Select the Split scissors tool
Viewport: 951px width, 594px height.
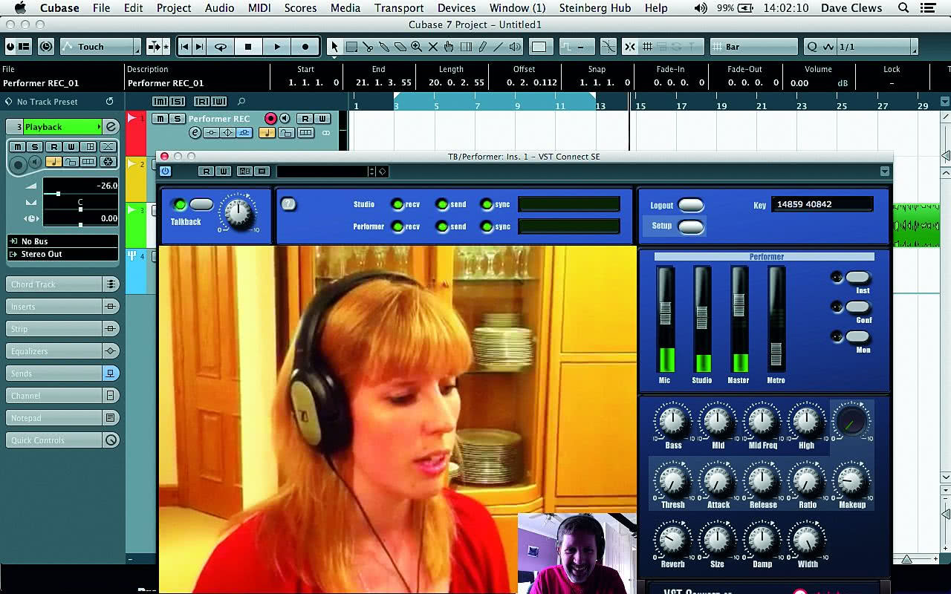point(368,47)
